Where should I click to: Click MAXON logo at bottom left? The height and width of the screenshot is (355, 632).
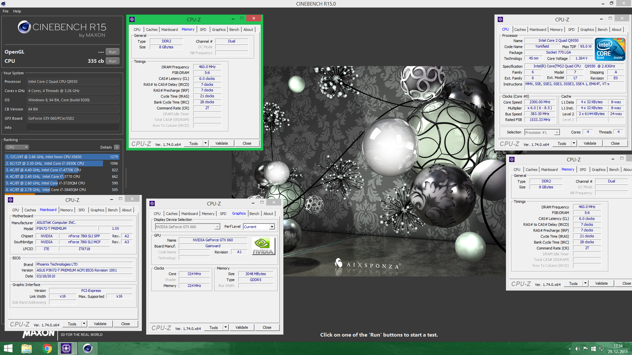pyautogui.click(x=39, y=334)
